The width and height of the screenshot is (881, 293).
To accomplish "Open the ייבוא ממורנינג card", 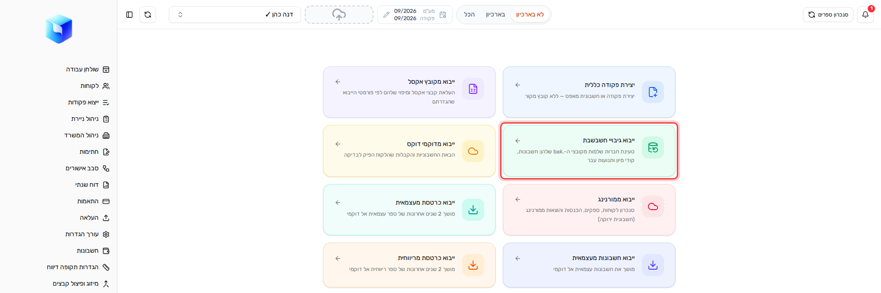I will pyautogui.click(x=589, y=210).
